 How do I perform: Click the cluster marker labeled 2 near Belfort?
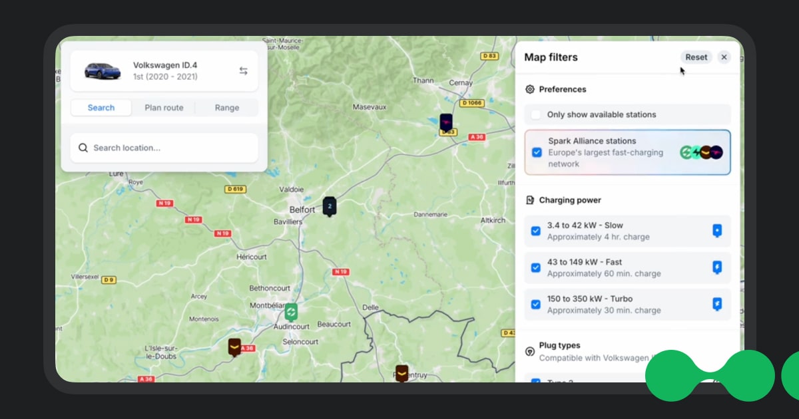(329, 206)
